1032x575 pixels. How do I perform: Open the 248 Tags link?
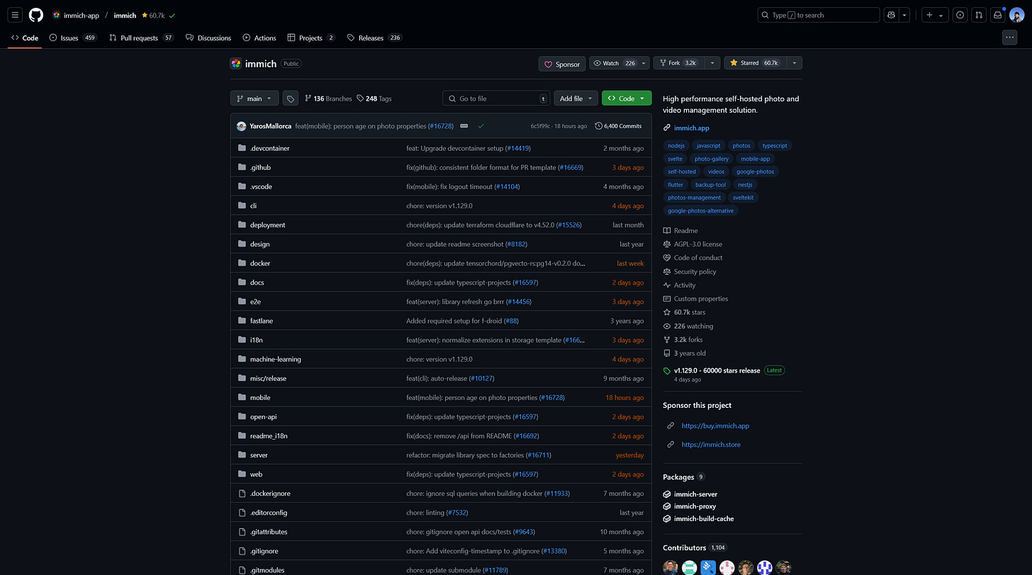click(x=374, y=98)
